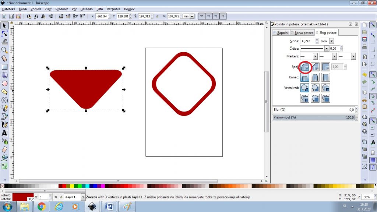Click the print document icon
Image resolution: width=377 pixels, height=212 pixels.
[x=364, y=46]
